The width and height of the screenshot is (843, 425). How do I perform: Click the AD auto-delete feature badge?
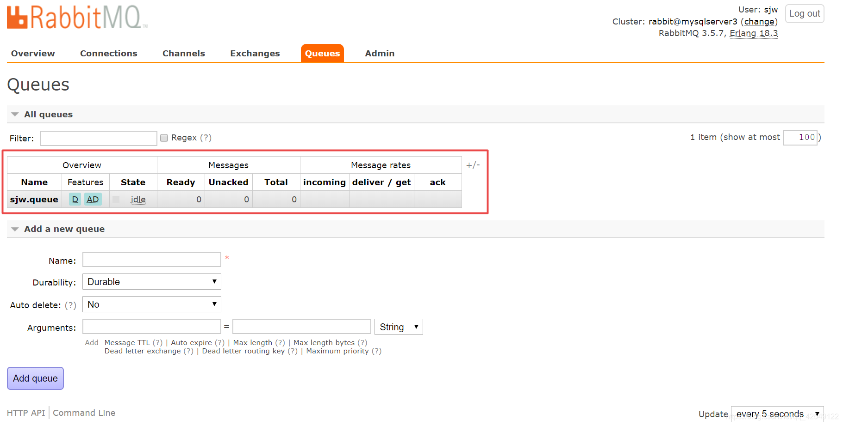click(93, 200)
